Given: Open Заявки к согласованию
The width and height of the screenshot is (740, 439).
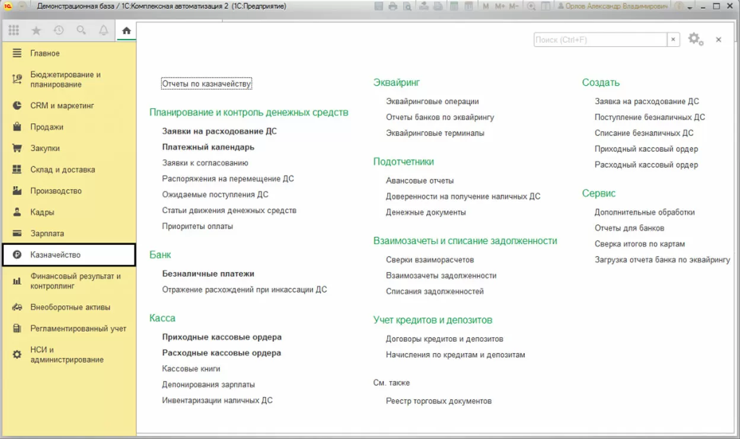Looking at the screenshot, I should coord(205,163).
